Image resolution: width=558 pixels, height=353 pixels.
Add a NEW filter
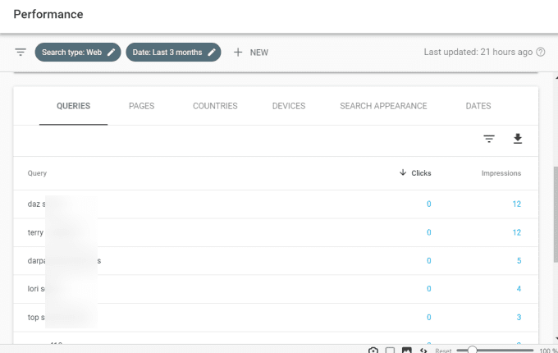(x=251, y=53)
